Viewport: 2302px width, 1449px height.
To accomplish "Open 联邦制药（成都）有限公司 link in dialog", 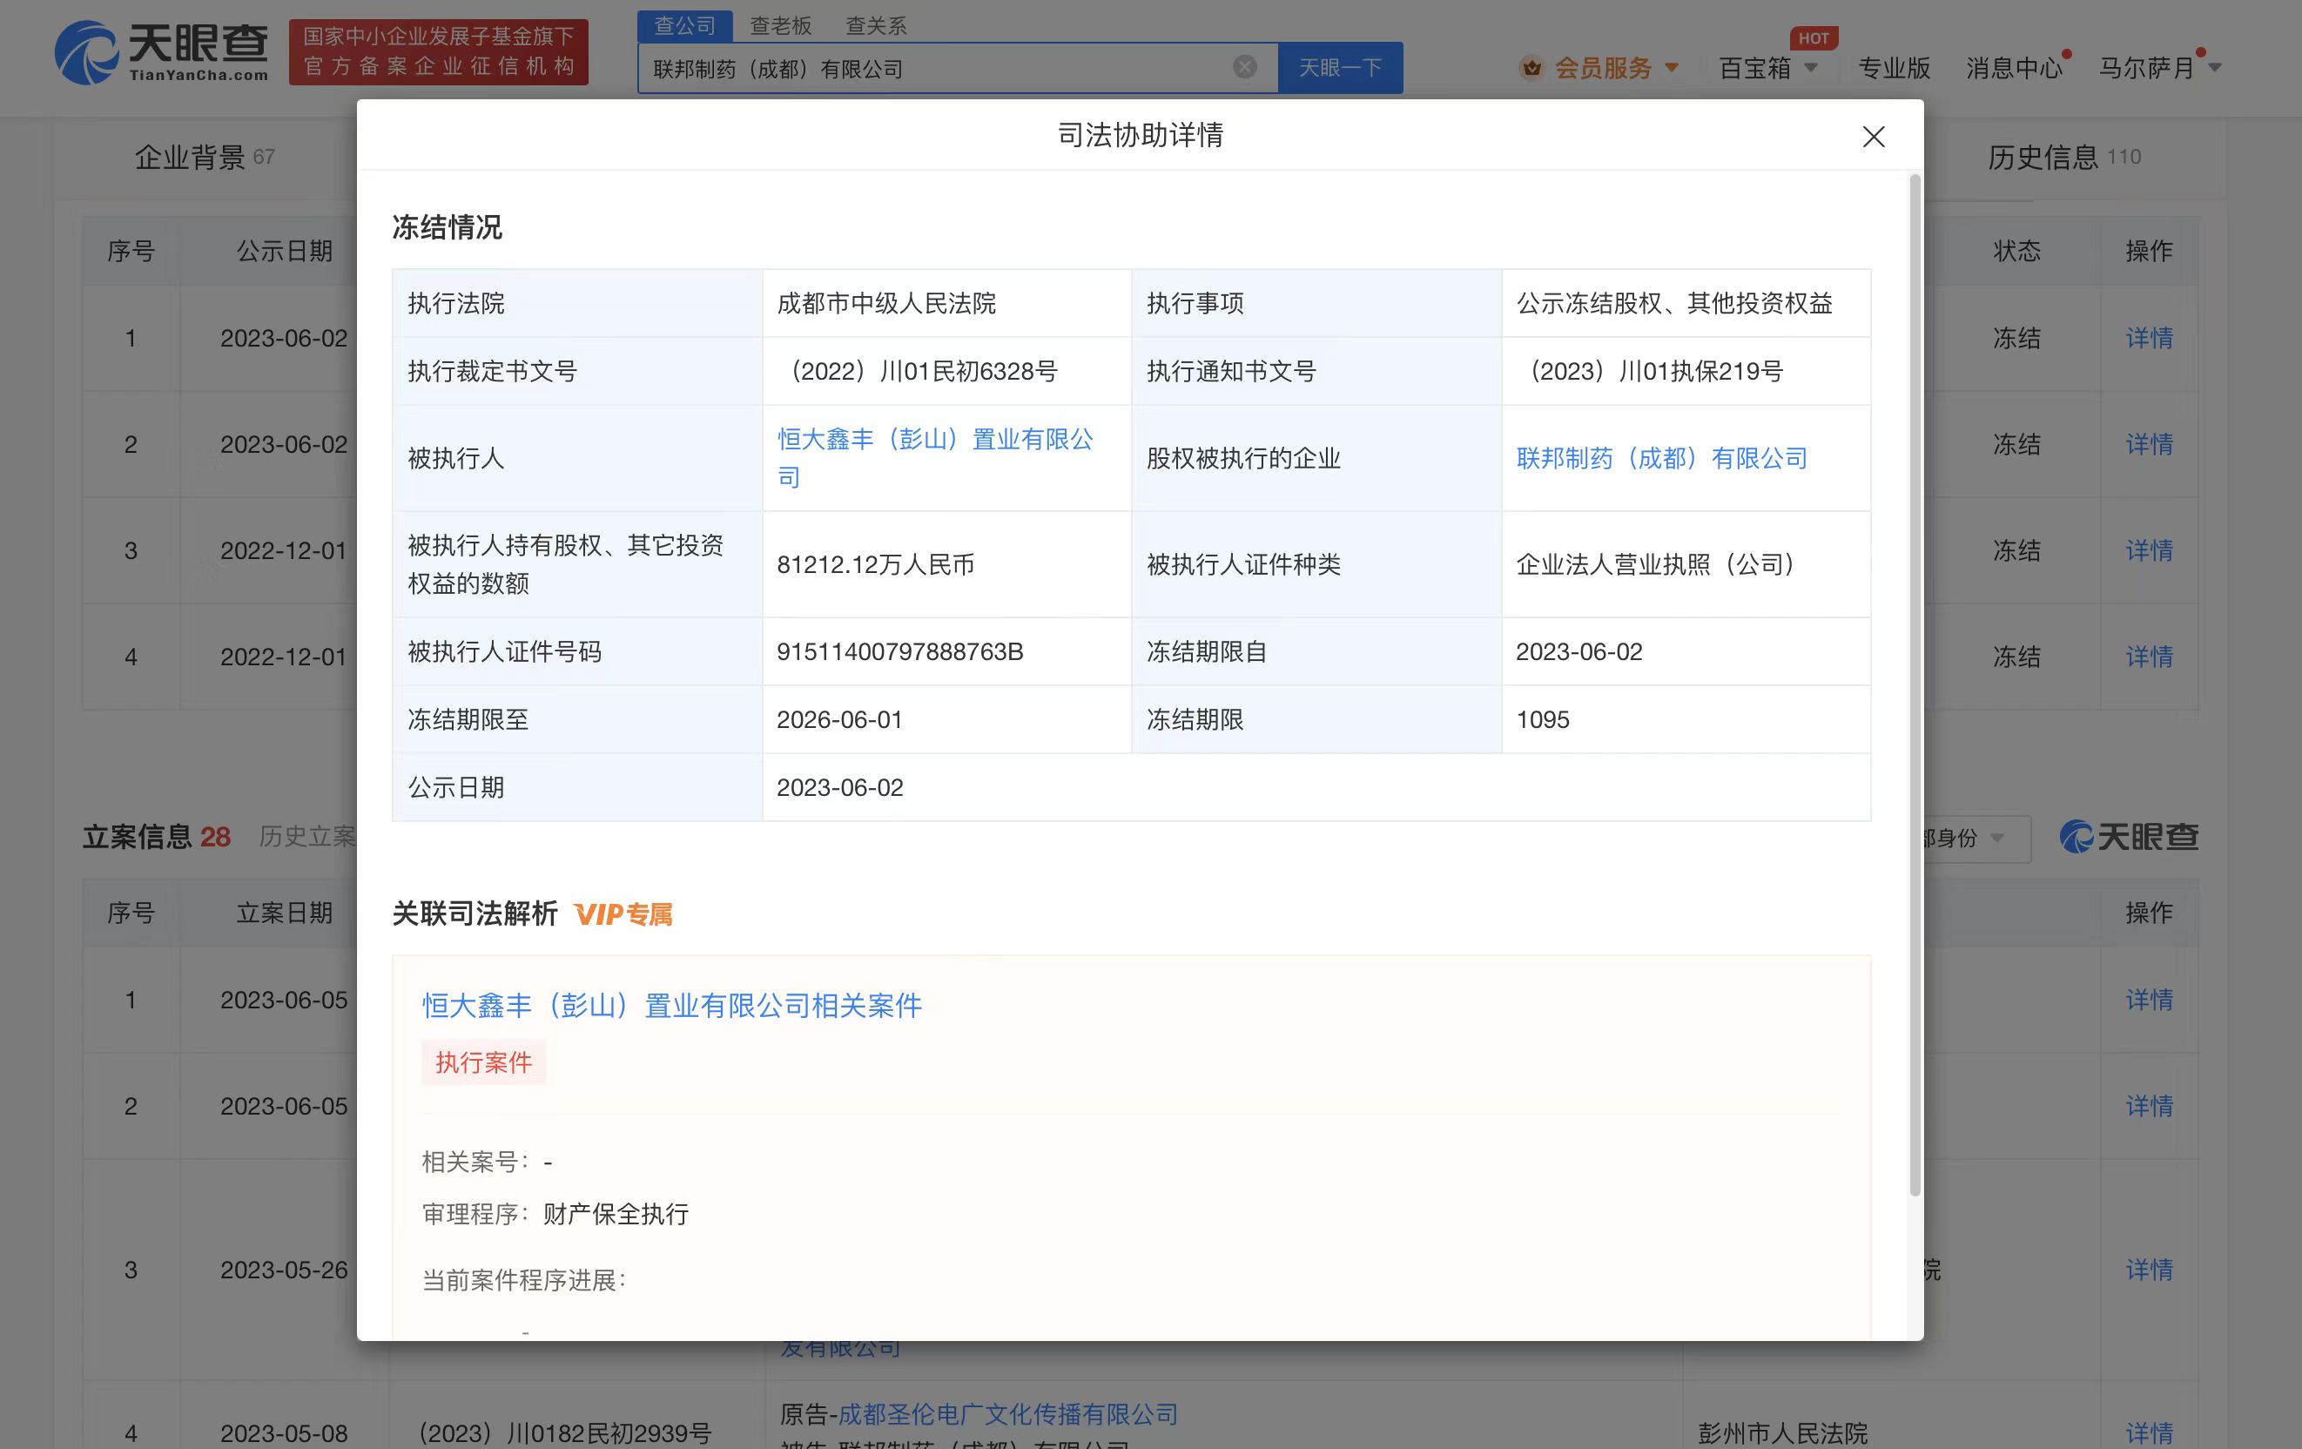I will [1661, 458].
